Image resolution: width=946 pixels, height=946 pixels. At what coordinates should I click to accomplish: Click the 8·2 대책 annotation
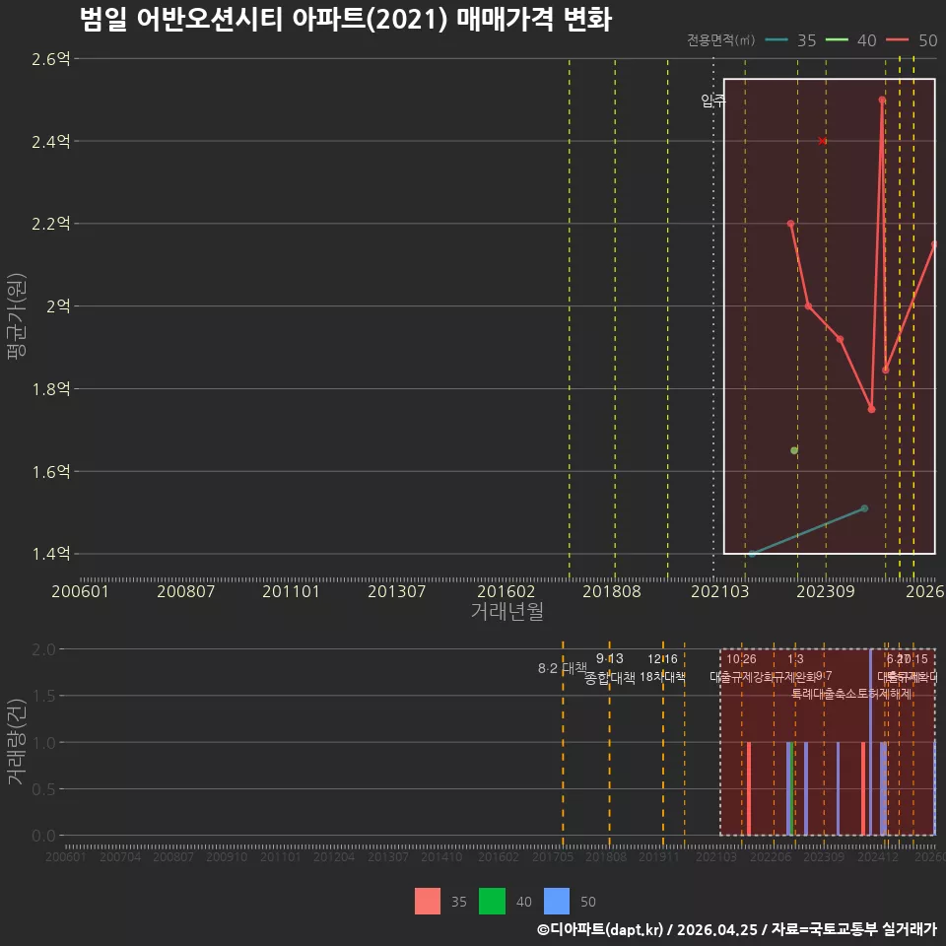pyautogui.click(x=563, y=668)
